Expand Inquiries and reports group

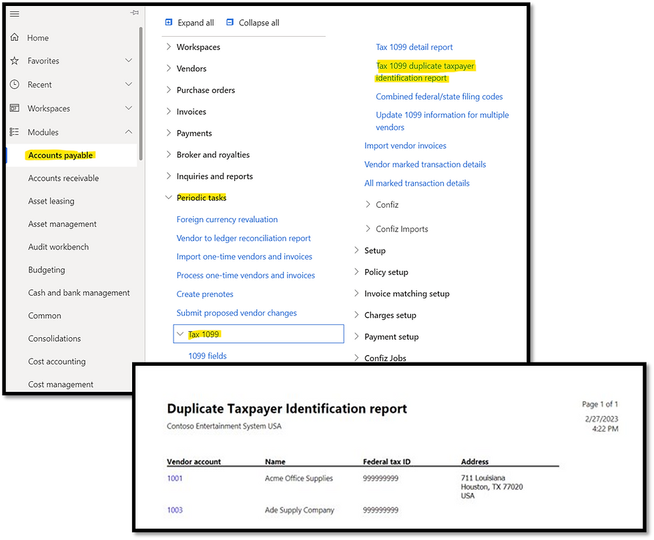click(x=168, y=176)
